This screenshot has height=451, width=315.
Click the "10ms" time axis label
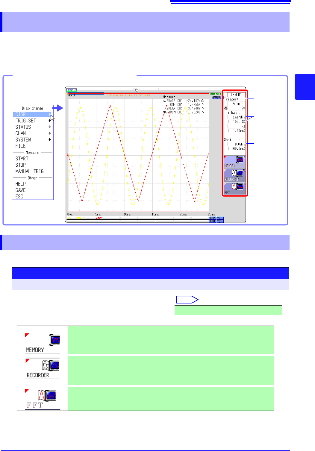pos(127,214)
